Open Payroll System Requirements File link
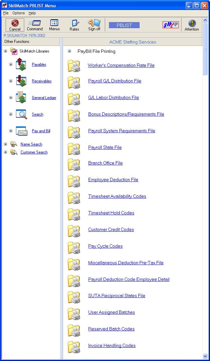Image resolution: width=210 pixels, height=361 pixels. coord(122,131)
